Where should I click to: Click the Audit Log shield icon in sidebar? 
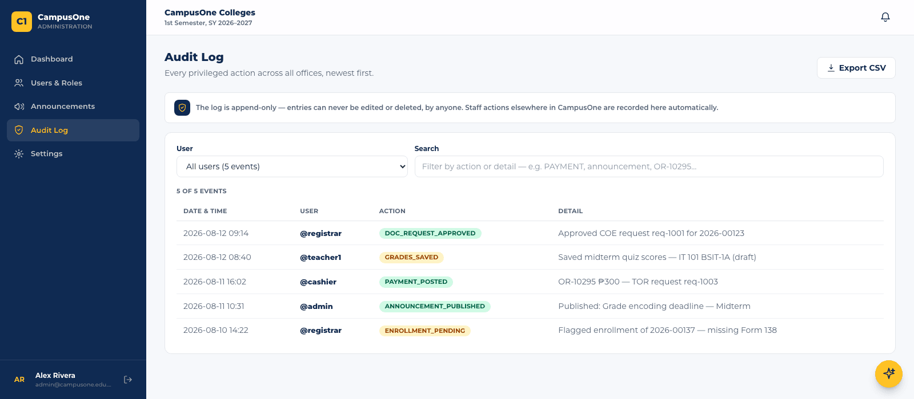click(x=19, y=130)
